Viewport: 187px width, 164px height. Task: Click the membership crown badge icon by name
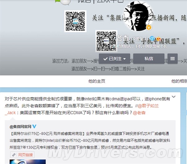pos(159,39)
